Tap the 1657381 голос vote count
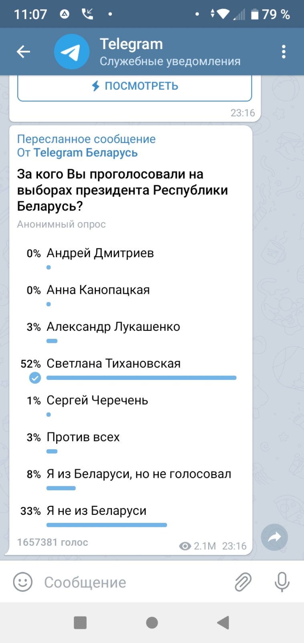Image resolution: width=304 pixels, height=643 pixels. [53, 542]
